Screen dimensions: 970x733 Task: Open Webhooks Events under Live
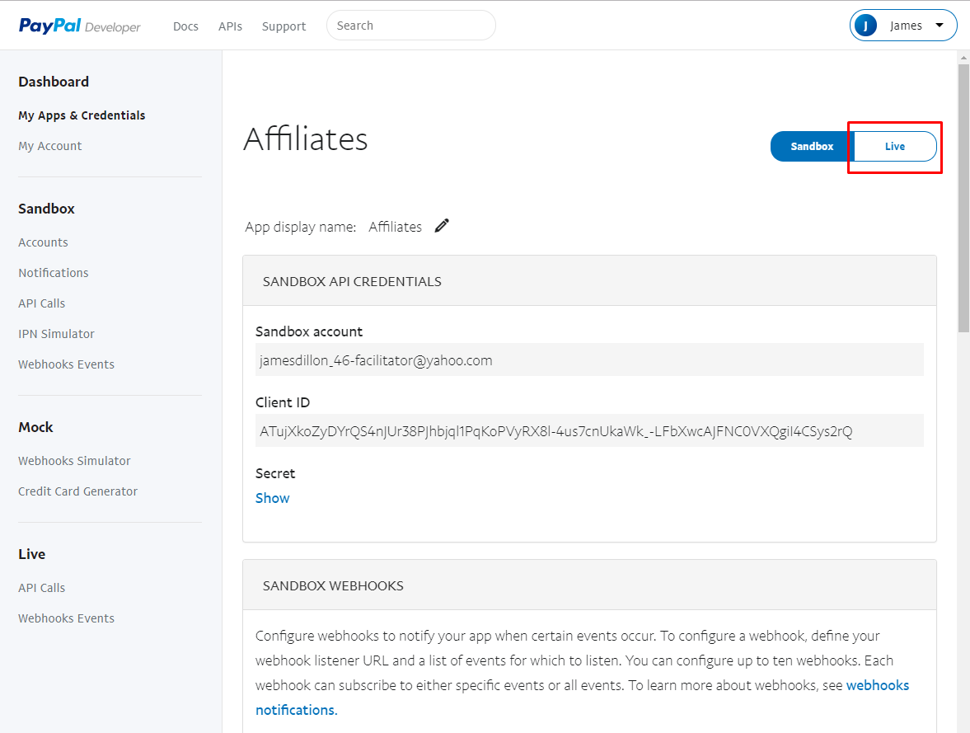pos(66,618)
